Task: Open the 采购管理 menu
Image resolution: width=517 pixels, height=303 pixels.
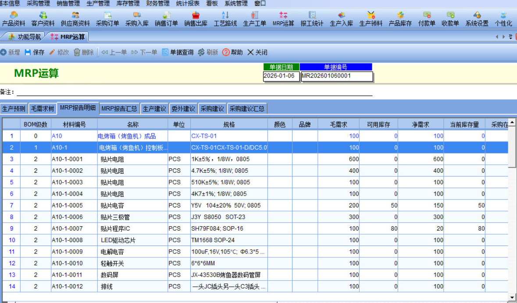Action: (38, 4)
